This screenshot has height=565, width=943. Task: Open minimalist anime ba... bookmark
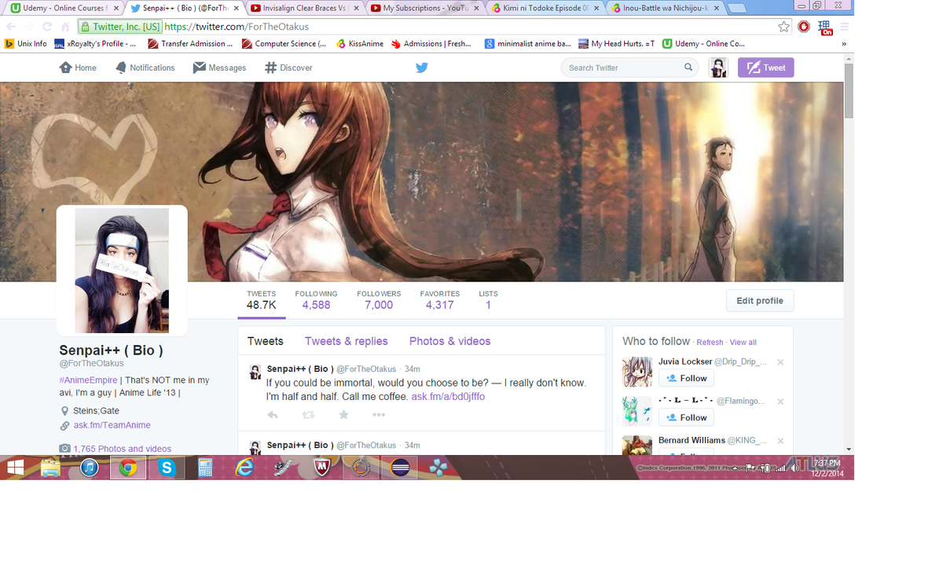click(x=528, y=44)
